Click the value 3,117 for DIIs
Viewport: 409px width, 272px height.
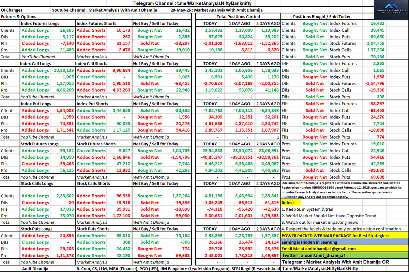(x=68, y=37)
